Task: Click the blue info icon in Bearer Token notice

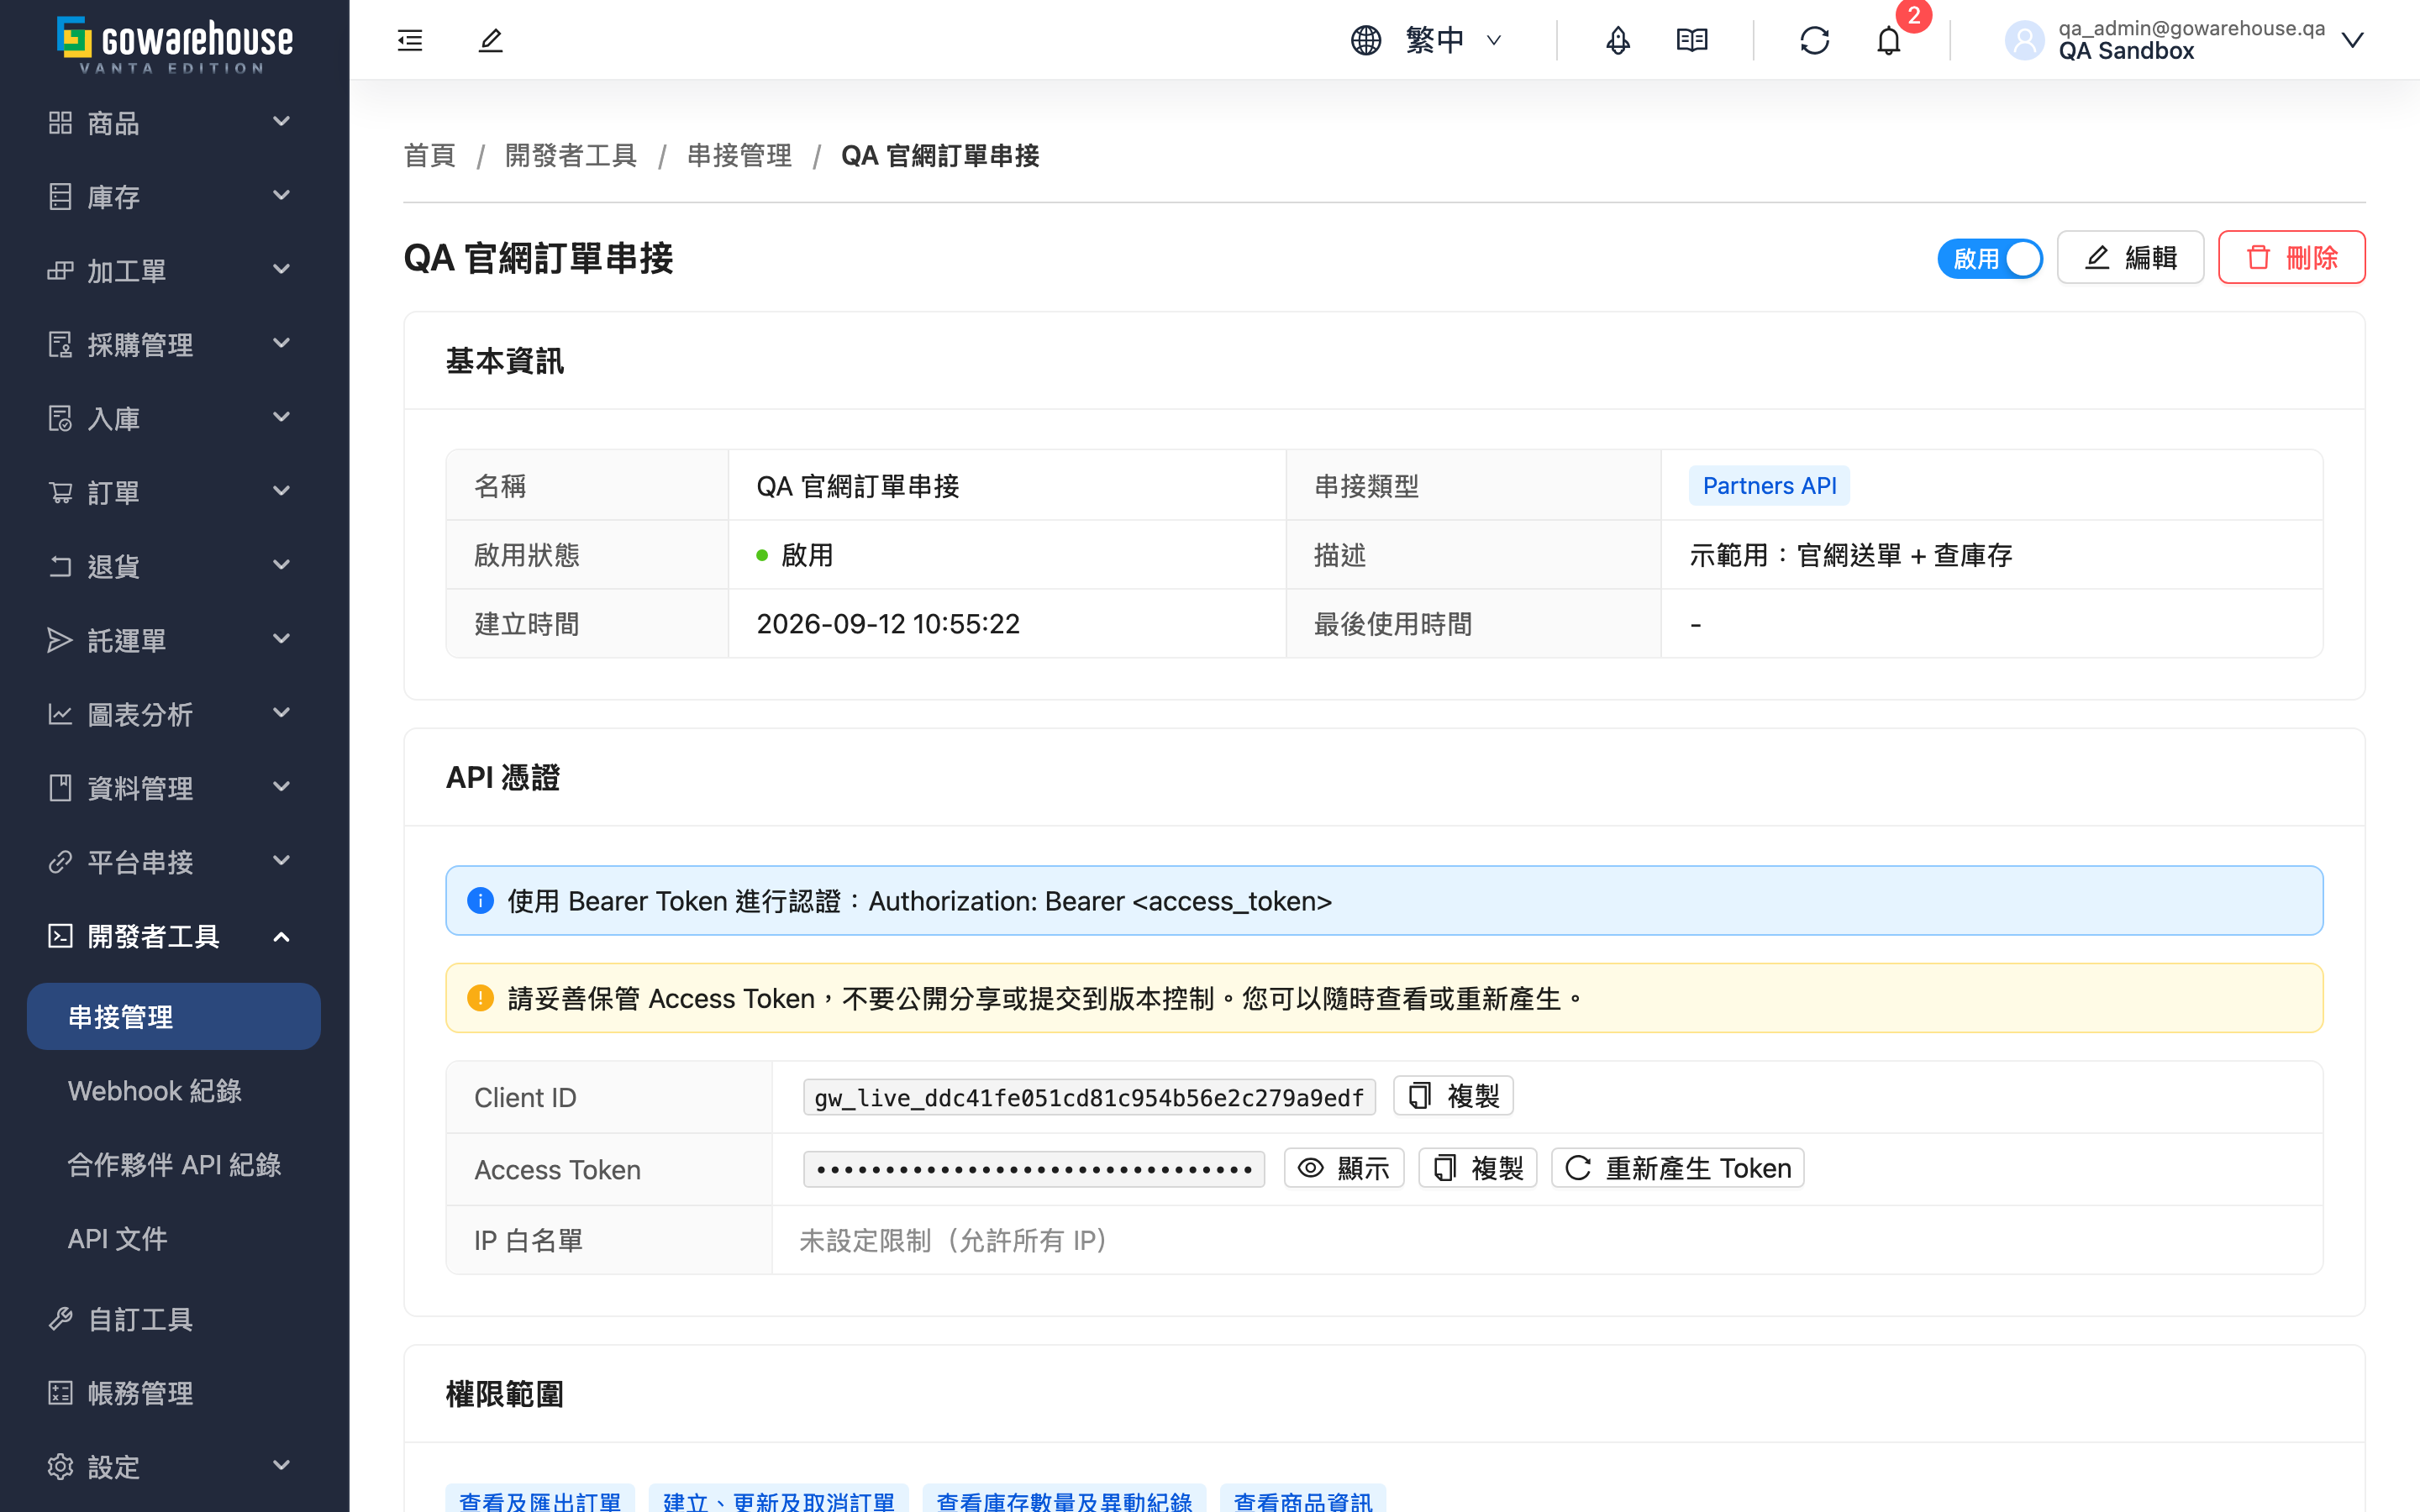Action: click(x=480, y=900)
